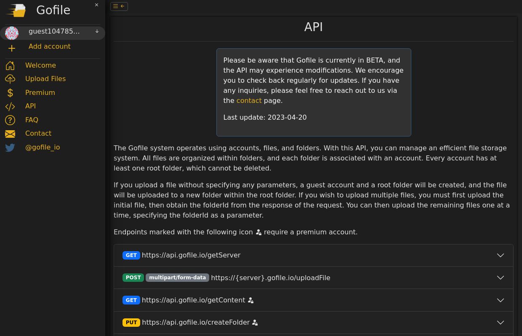Click the GET badge on getServer row
This screenshot has height=336, width=522.
coord(131,255)
